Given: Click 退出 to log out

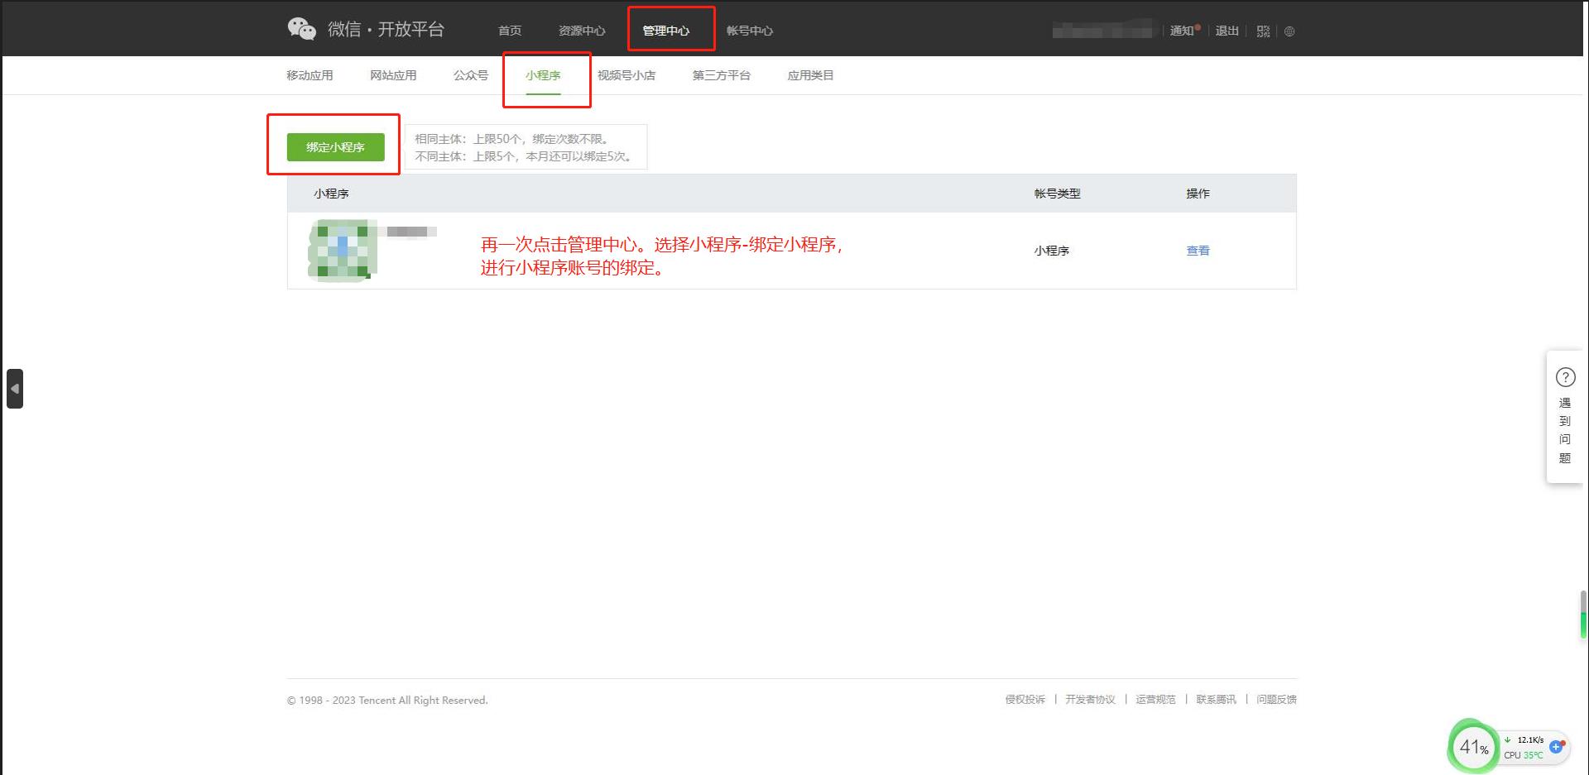Looking at the screenshot, I should [1227, 31].
